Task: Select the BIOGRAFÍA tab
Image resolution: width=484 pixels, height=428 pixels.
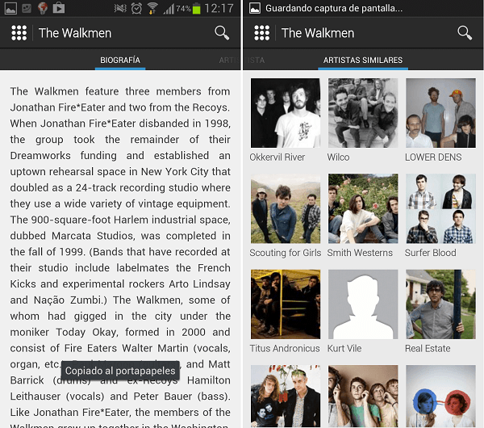Action: (x=120, y=60)
